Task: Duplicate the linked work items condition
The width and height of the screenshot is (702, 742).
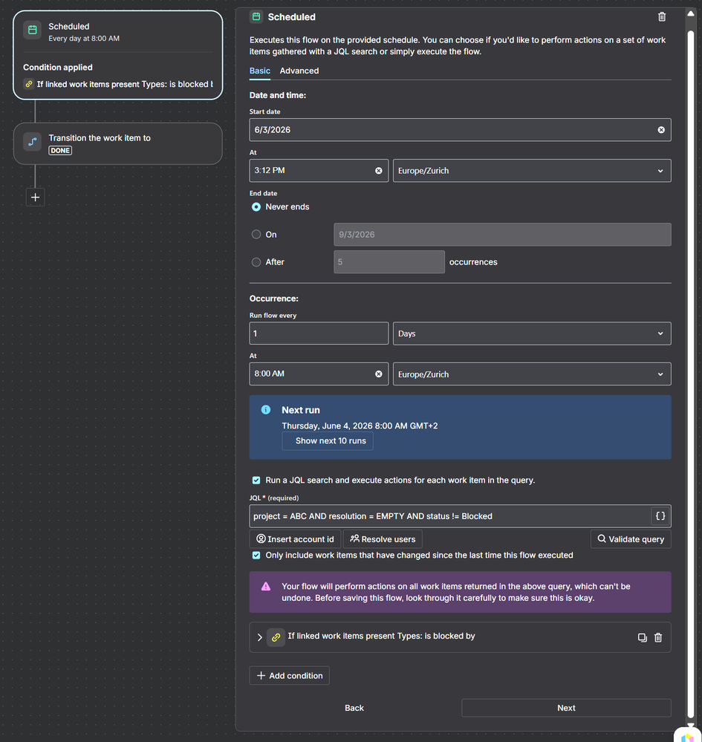Action: tap(642, 637)
